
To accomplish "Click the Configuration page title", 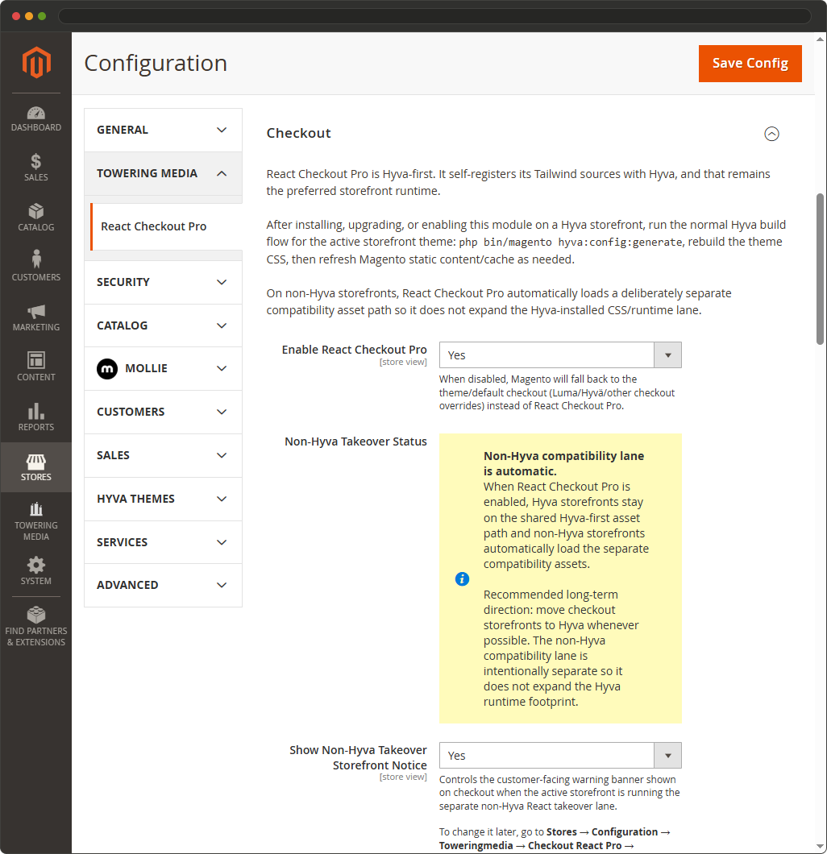I will point(156,63).
